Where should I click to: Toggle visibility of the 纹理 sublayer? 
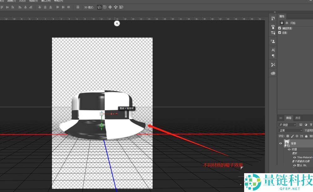pyautogui.click(x=289, y=150)
